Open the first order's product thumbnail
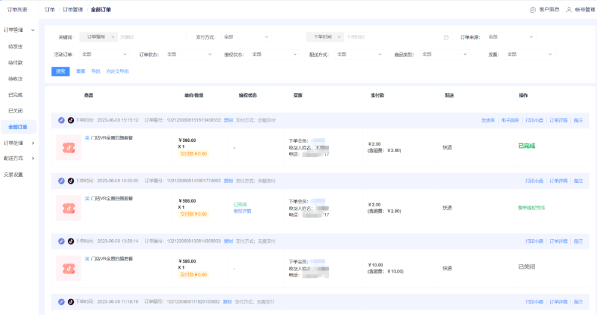This screenshot has height=315, width=597. tap(69, 147)
